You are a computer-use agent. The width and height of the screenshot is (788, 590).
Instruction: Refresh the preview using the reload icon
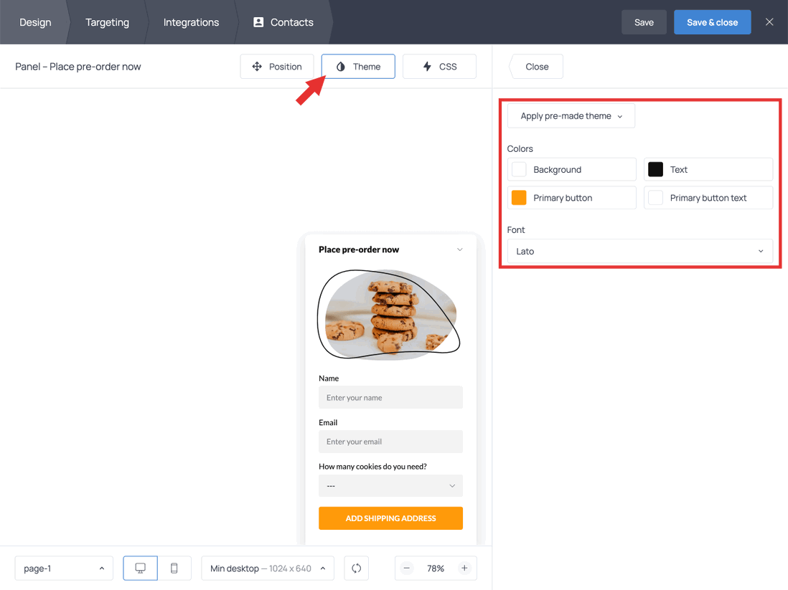tap(356, 568)
